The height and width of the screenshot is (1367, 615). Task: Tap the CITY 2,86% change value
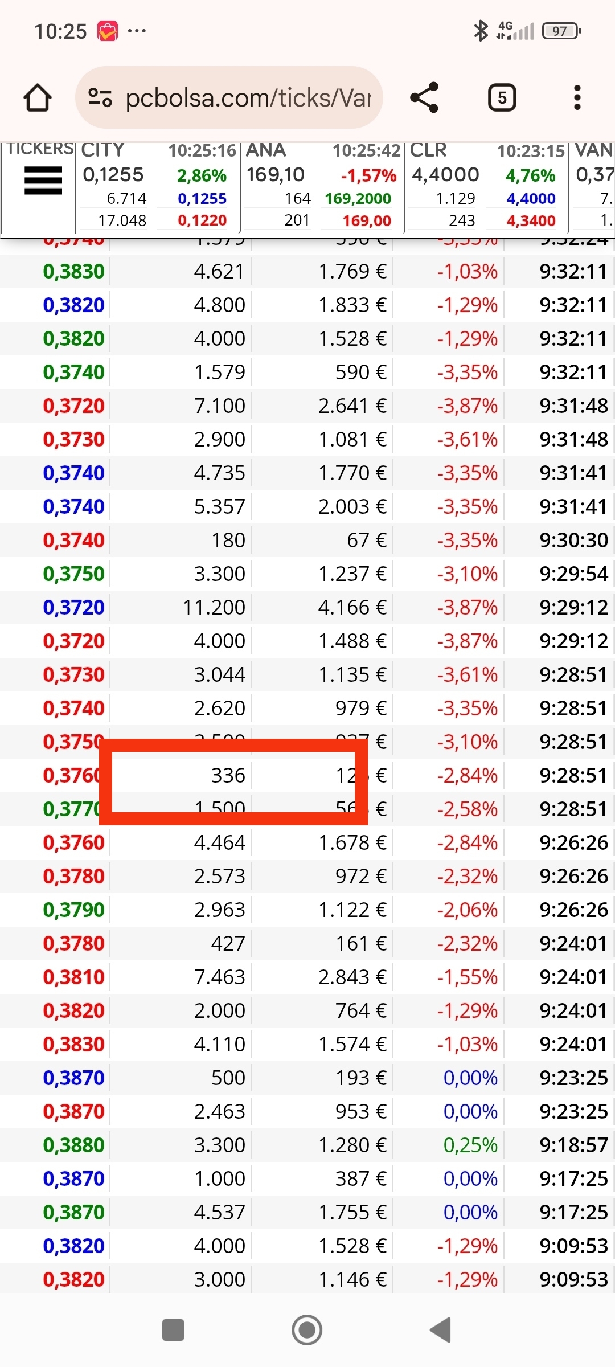pos(202,175)
